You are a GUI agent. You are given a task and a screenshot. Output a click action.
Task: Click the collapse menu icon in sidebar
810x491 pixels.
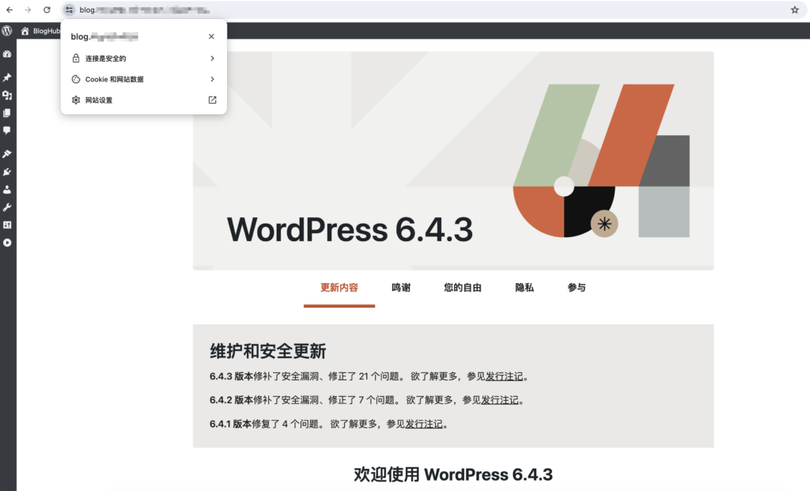click(x=7, y=243)
